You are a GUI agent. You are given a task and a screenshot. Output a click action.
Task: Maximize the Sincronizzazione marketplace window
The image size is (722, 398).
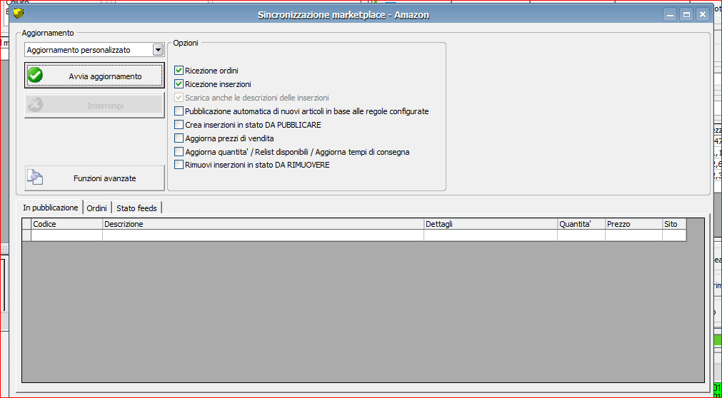(x=686, y=15)
